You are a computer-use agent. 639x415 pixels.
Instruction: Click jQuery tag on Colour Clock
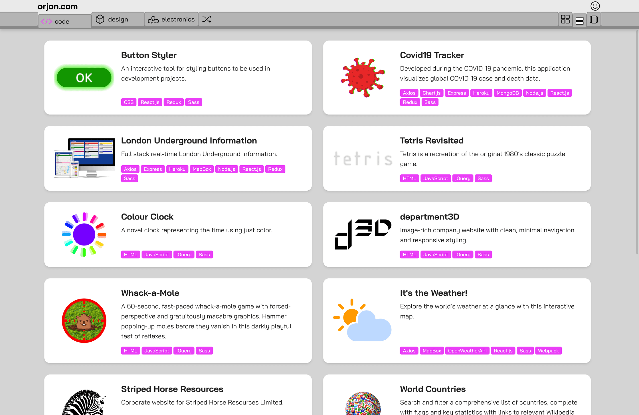[x=184, y=255]
